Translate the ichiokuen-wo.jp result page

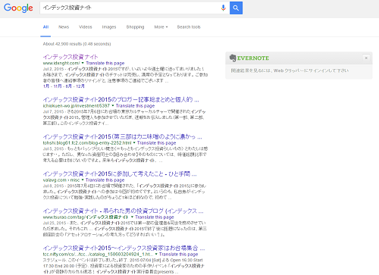point(135,106)
